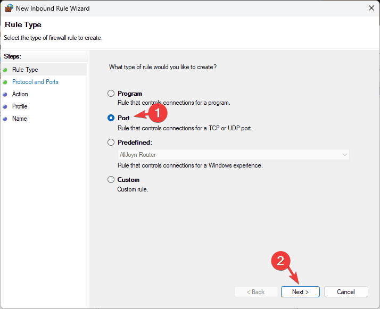Click the green bullet beside Protocol and Ports

[5, 82]
